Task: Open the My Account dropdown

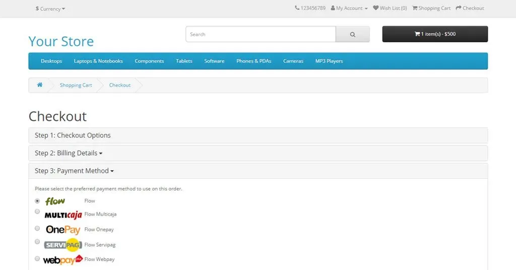Action: click(x=349, y=8)
